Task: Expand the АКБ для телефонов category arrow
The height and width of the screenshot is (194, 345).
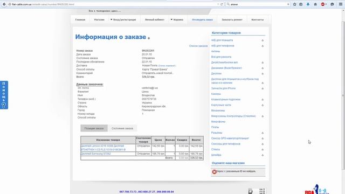Action: click(x=263, y=46)
